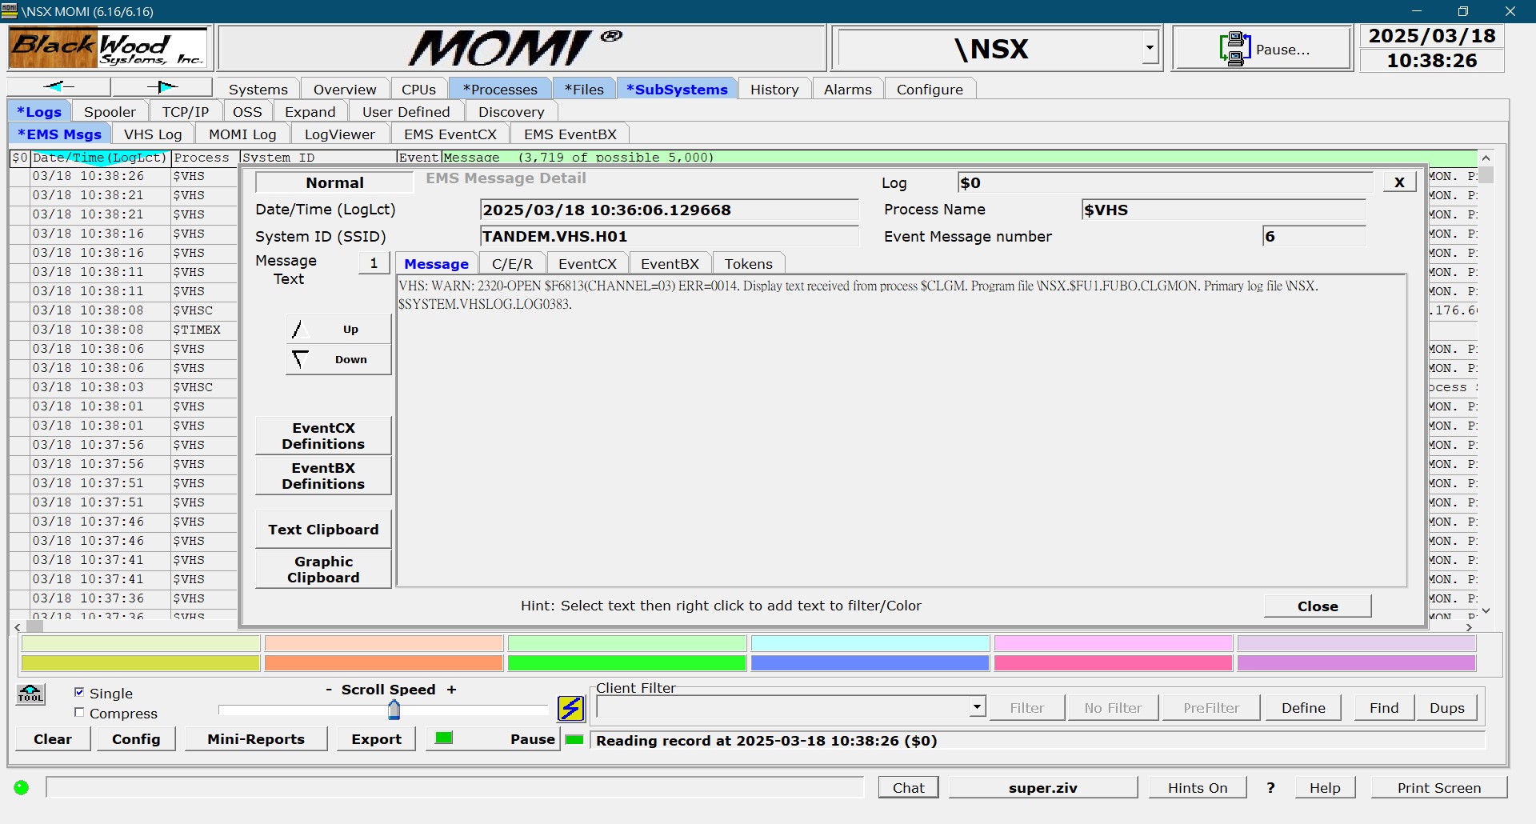The width and height of the screenshot is (1536, 824).
Task: Open the TCP/IP sub-tab
Action: click(x=186, y=111)
